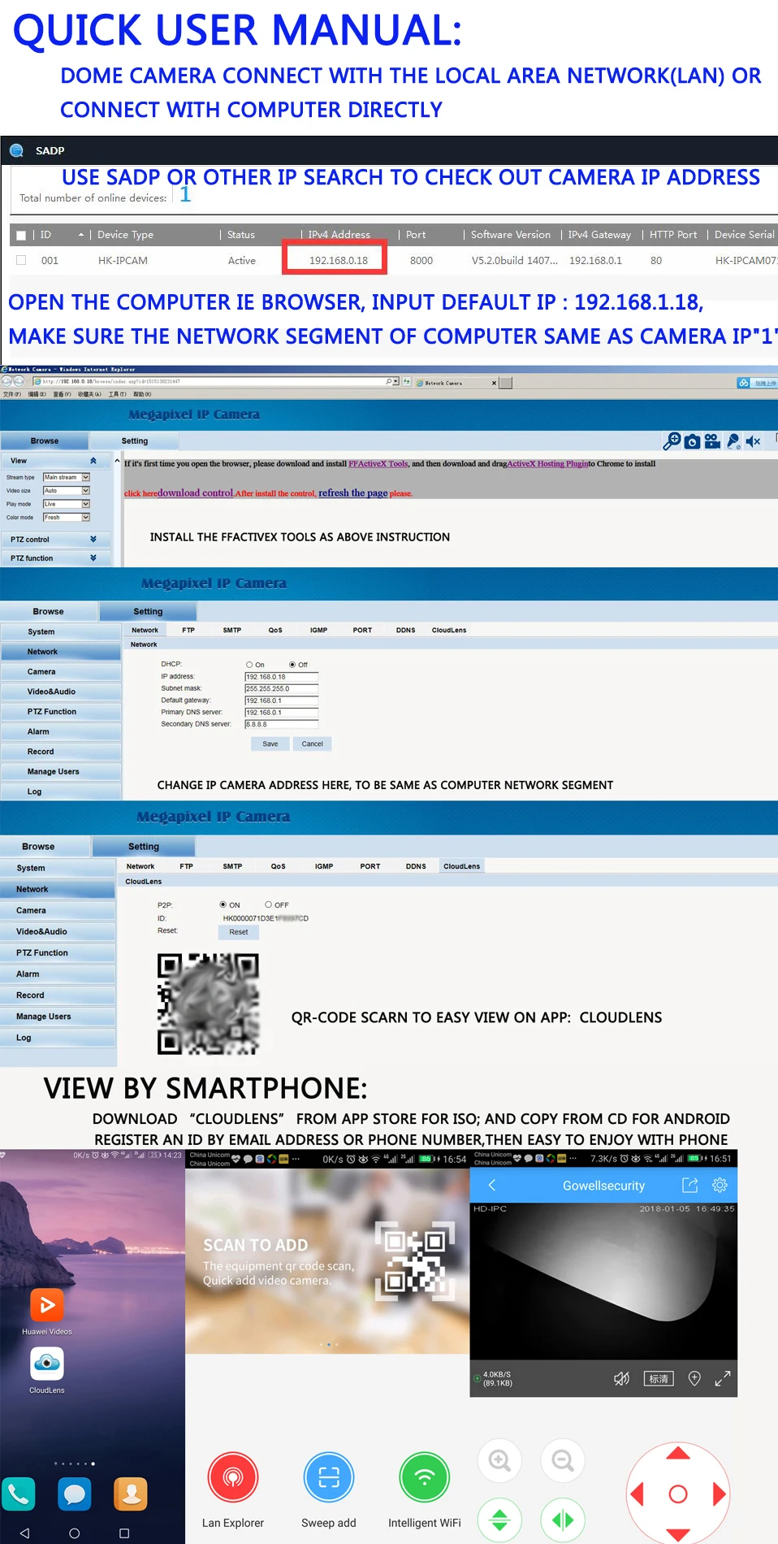
Task: Tick the checkbox for device 001
Action: 21,260
